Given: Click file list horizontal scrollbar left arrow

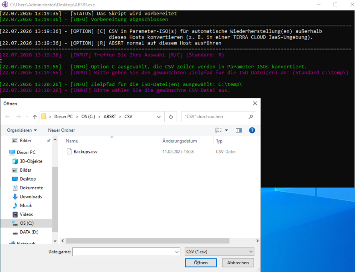Looking at the screenshot, I should [63, 241].
